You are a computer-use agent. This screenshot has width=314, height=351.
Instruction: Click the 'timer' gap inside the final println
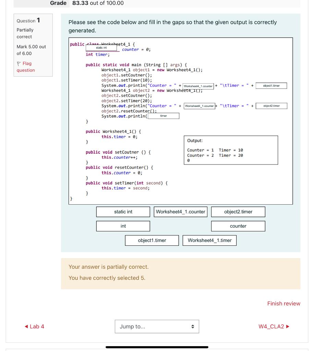(x=164, y=116)
